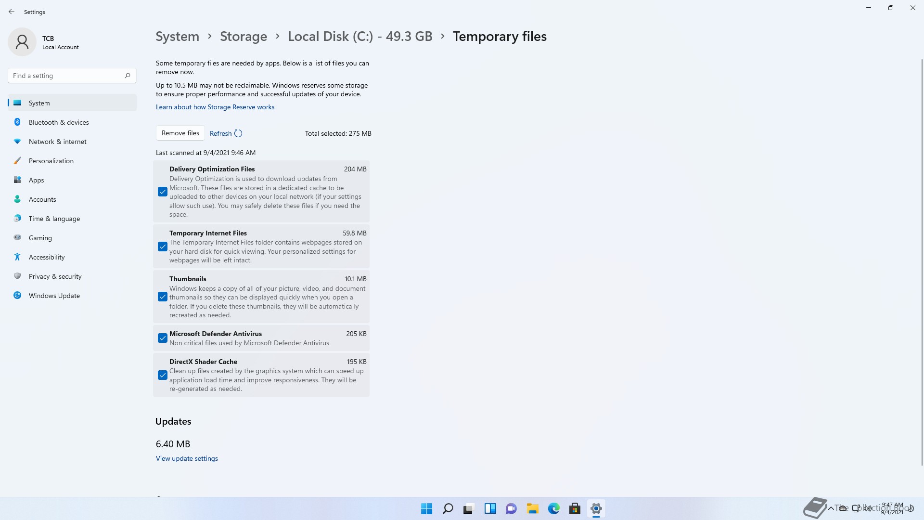Uncheck Delivery Optimization Files checkbox
Screen dimensions: 924x520
pyautogui.click(x=163, y=192)
